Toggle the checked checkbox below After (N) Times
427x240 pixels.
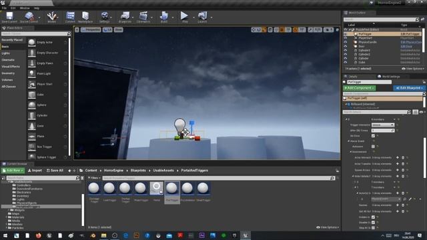pyautogui.click(x=373, y=136)
